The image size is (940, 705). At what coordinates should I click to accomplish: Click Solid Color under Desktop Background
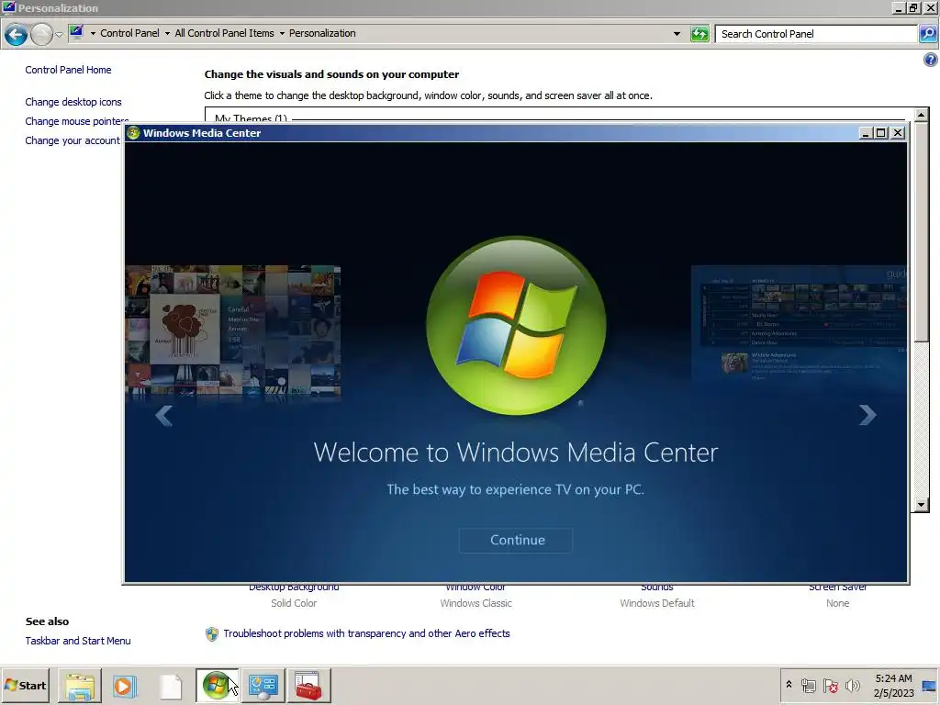click(294, 603)
